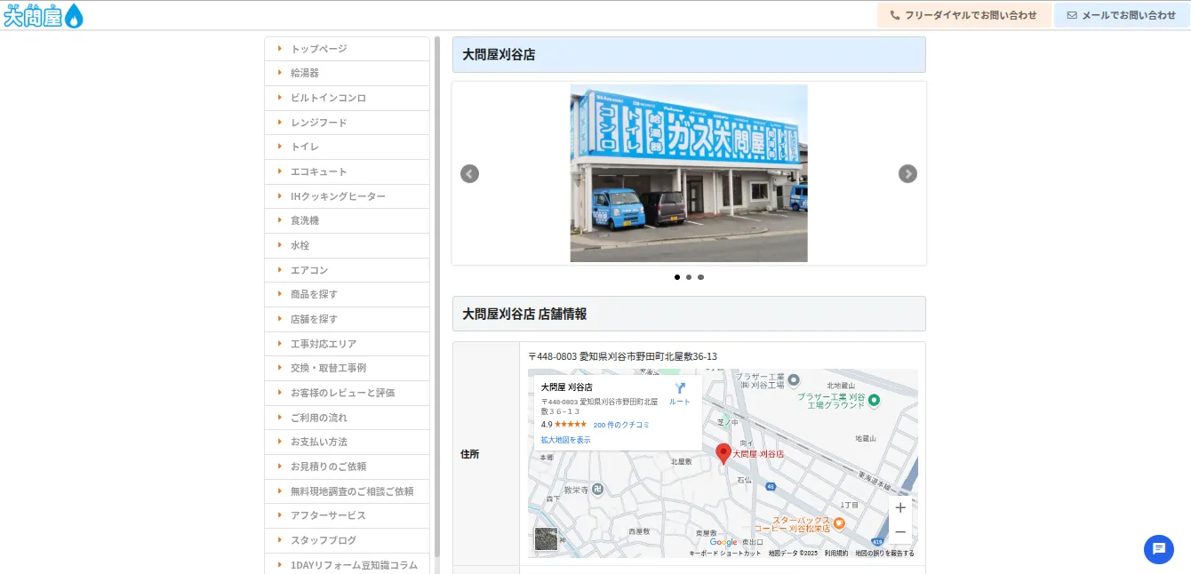The width and height of the screenshot is (1191, 574).
Task: Select the third carousel dot
Action: pos(700,277)
